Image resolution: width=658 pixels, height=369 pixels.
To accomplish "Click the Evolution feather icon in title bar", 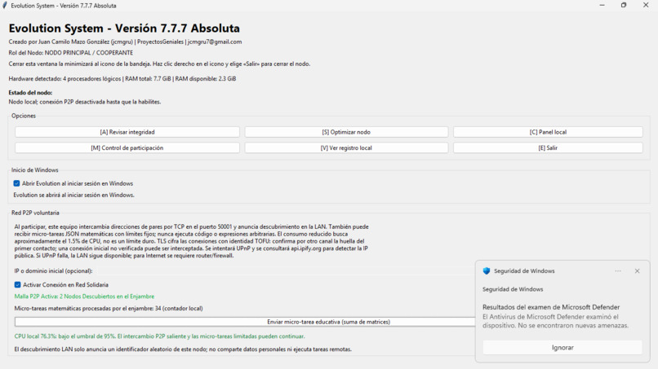I will pyautogui.click(x=5, y=6).
